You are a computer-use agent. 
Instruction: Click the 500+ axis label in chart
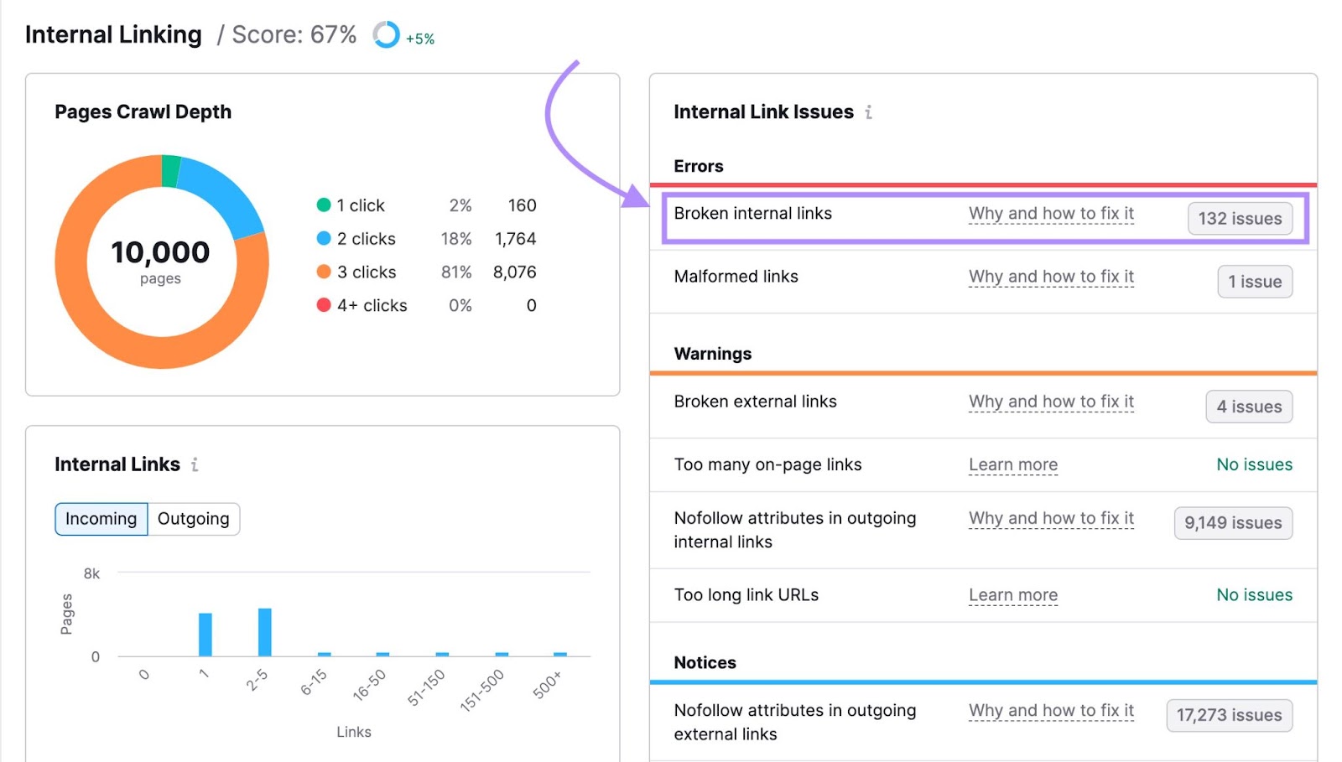click(547, 685)
